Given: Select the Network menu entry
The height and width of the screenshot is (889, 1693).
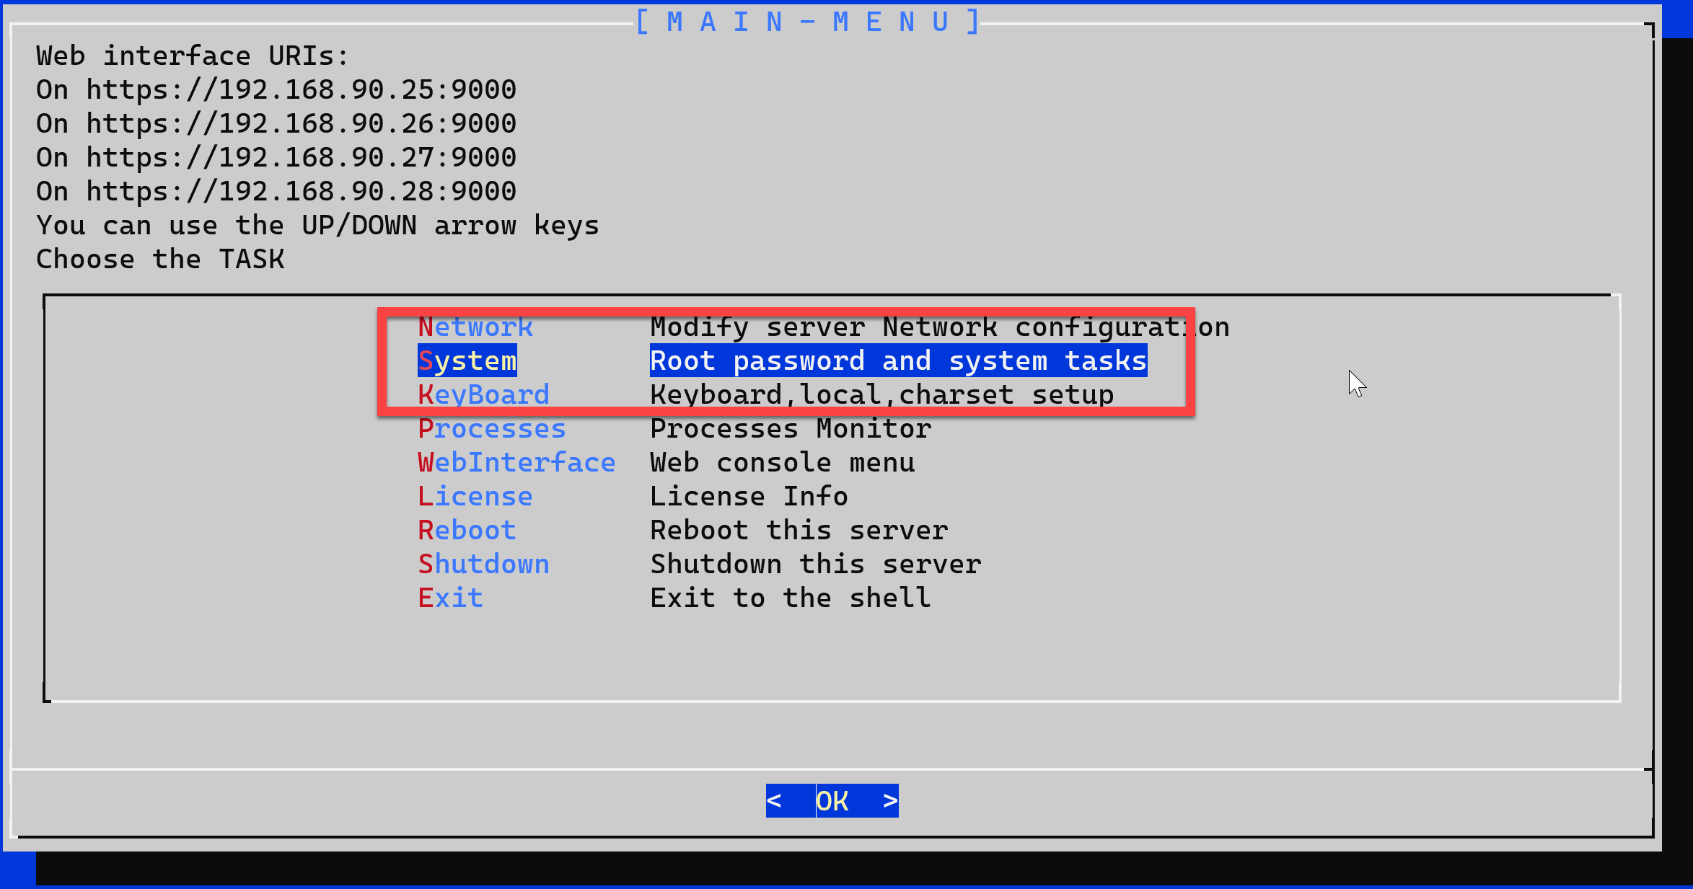Looking at the screenshot, I should pyautogui.click(x=475, y=327).
